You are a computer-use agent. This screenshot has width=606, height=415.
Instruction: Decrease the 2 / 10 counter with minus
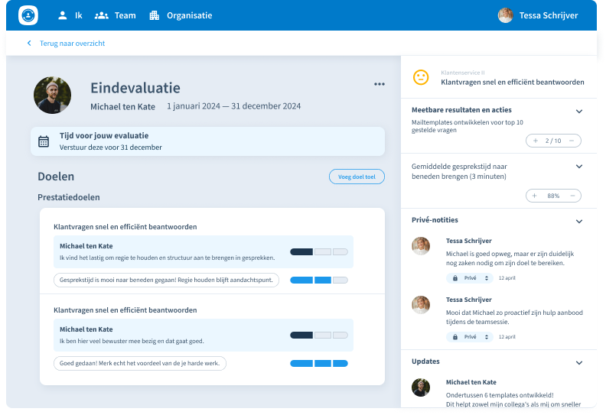tap(572, 141)
